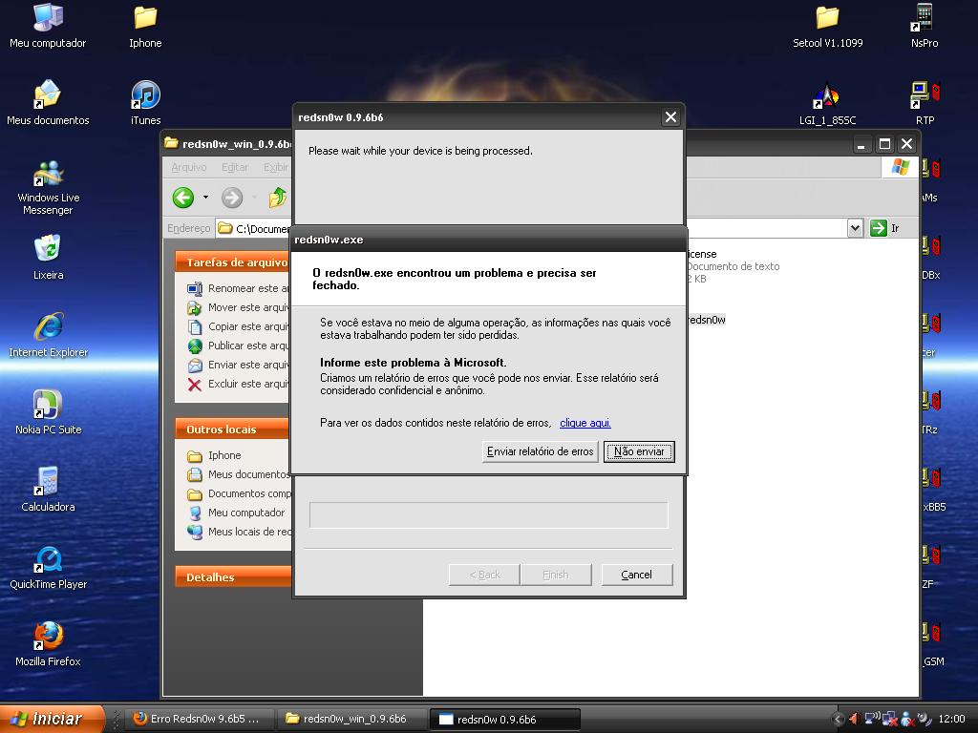978x733 pixels.
Task: Open the Editar menu
Action: 235,167
